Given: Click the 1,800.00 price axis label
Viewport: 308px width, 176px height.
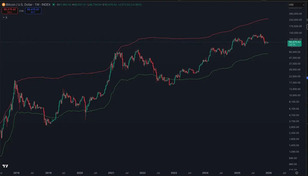Looking at the screenshot, I should (x=294, y=139).
